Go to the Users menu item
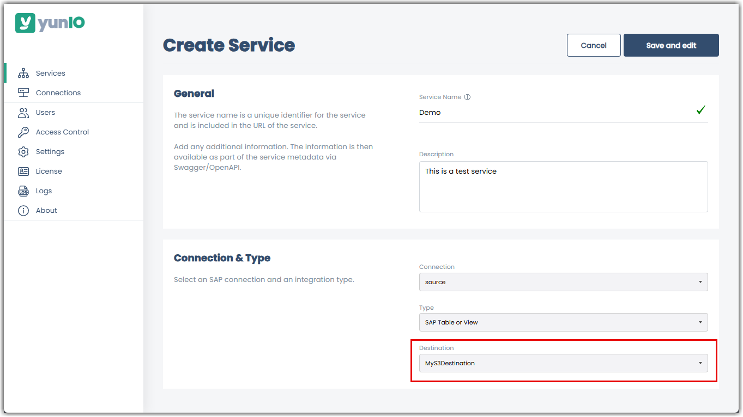 coord(45,113)
